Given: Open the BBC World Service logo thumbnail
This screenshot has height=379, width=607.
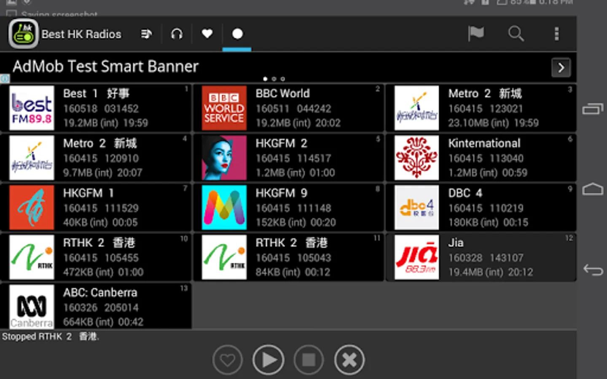Looking at the screenshot, I should coord(224,108).
